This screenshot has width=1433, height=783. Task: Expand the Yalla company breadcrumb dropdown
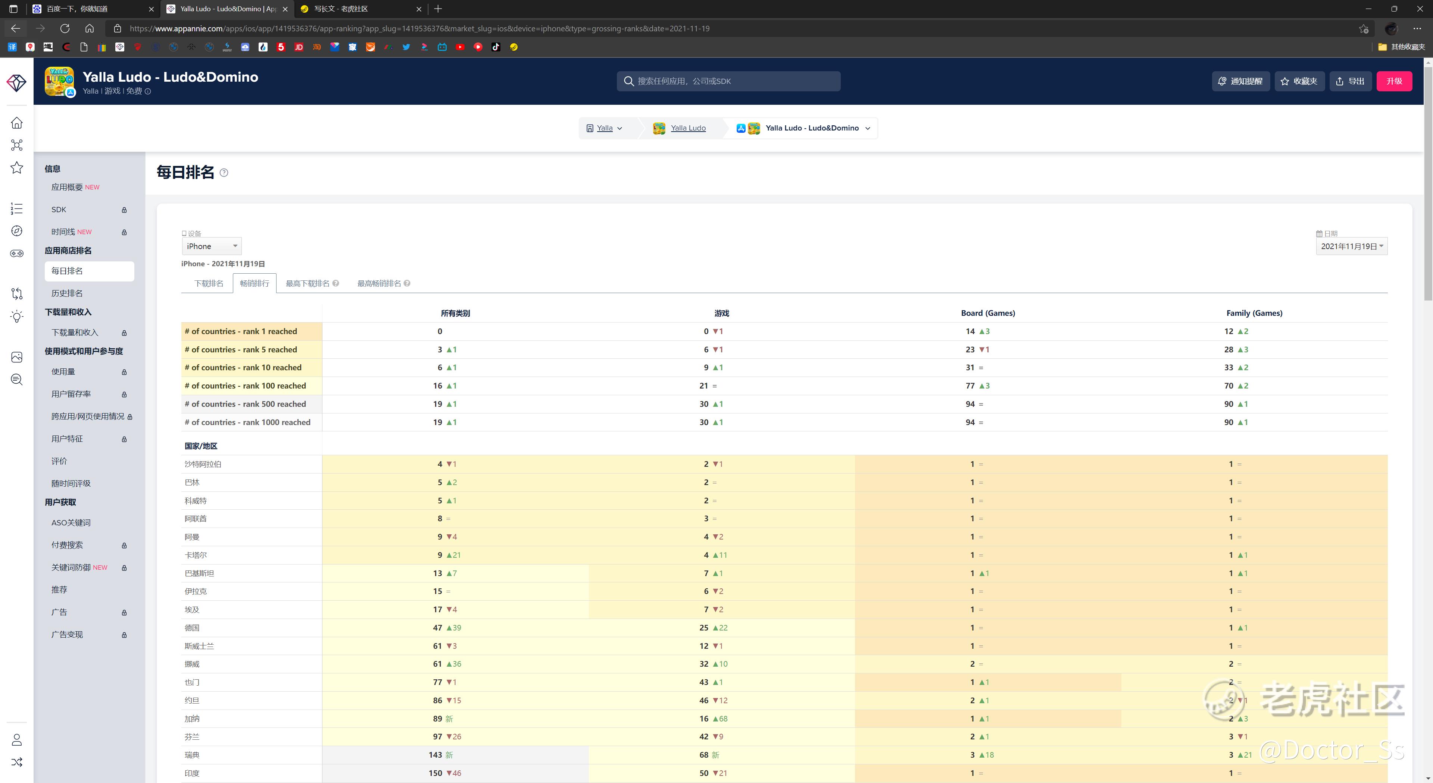619,128
